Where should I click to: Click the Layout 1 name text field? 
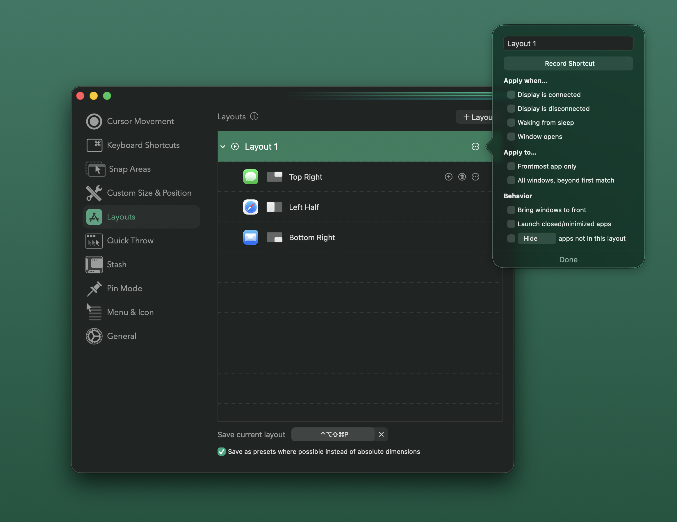pyautogui.click(x=568, y=44)
